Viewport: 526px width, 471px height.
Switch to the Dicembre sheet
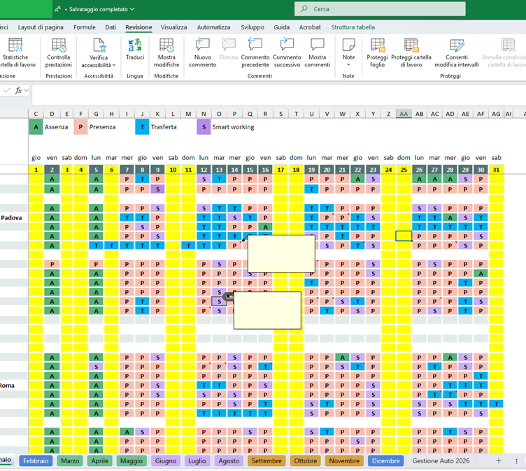coord(386,461)
